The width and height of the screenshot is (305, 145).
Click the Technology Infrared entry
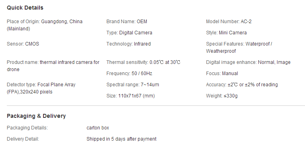pos(128,44)
